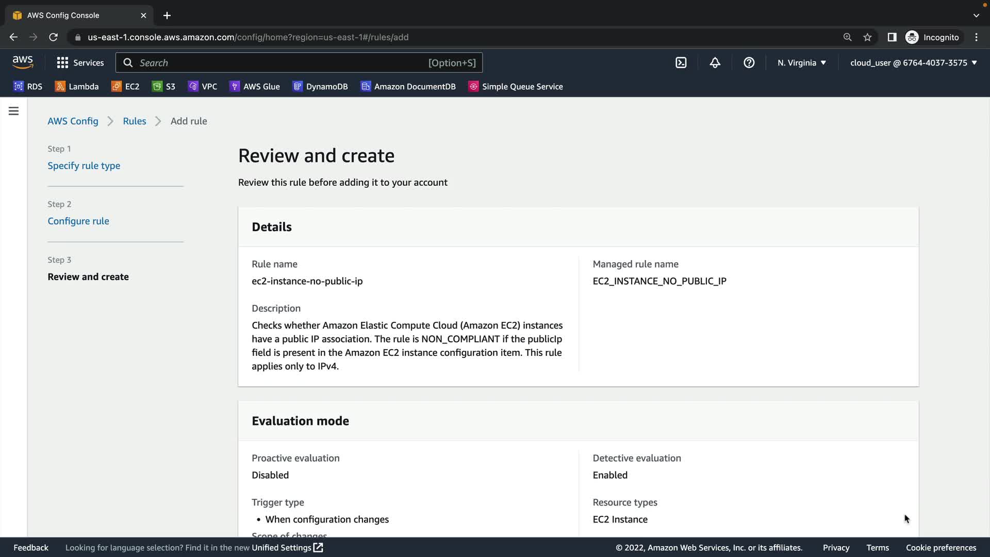Expand the browser tab search chevron
The image size is (990, 557).
coord(976,15)
